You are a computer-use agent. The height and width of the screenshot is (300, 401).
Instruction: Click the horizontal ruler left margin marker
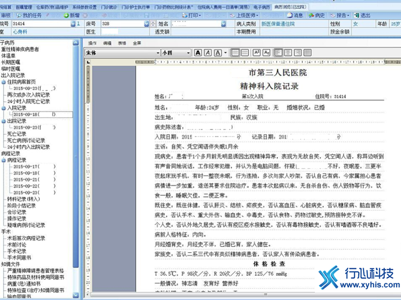[155, 62]
